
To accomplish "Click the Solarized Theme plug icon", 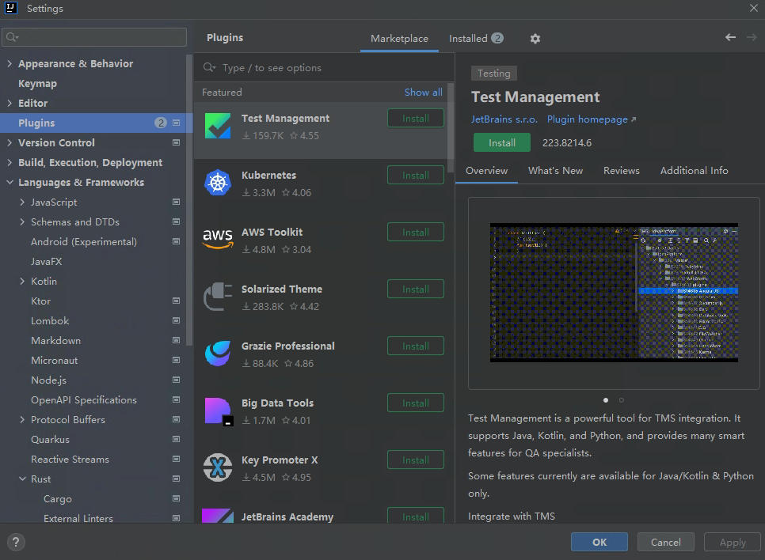I will 218,297.
